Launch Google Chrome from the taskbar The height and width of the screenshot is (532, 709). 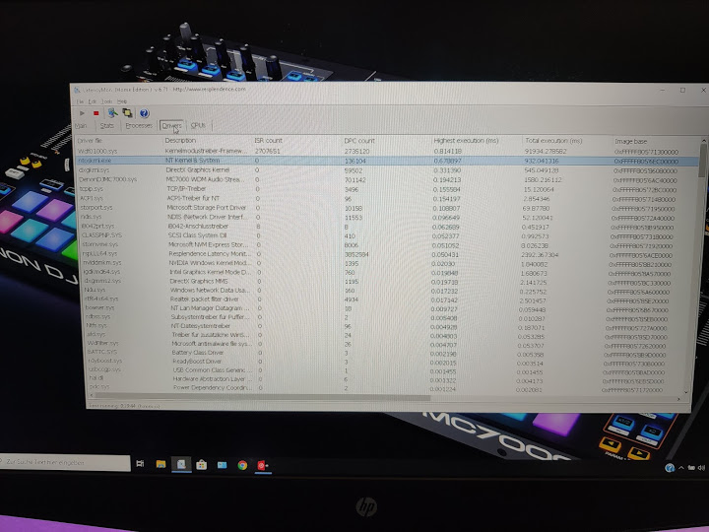(242, 465)
